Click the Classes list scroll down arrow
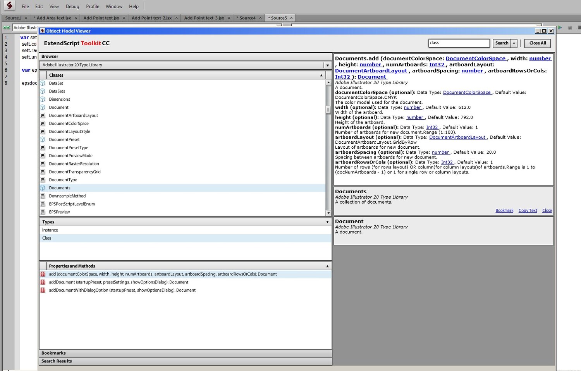This screenshot has width=581, height=371. [x=328, y=213]
